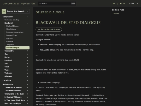Collapse the Main Quests section chevron
Image resolution: width=141 pixels, height=106 pixels.
point(27,85)
